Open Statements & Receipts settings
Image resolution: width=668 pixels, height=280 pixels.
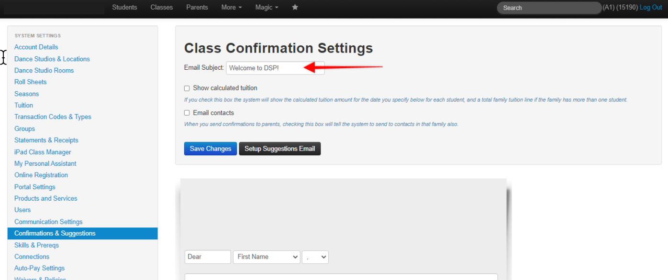point(46,140)
